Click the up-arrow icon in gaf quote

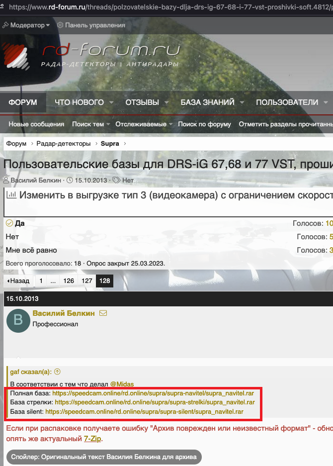tap(57, 371)
